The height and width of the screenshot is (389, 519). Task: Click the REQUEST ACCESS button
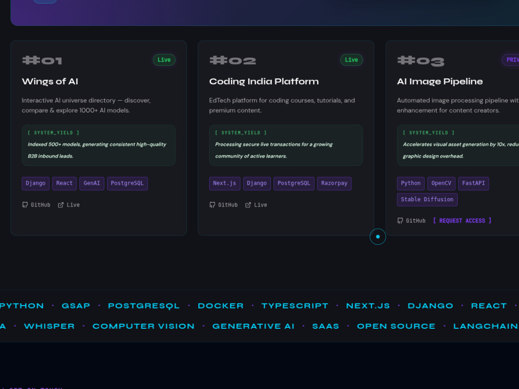coord(462,220)
